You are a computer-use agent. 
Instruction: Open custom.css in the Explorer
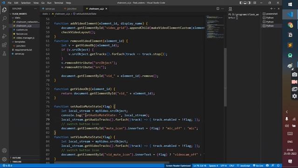pyautogui.click(x=22, y=30)
